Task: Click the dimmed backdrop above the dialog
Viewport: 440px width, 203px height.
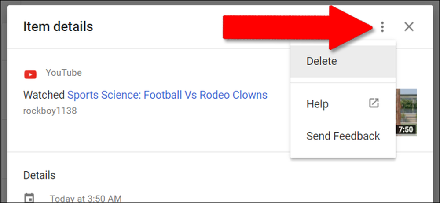Action: pos(220,3)
